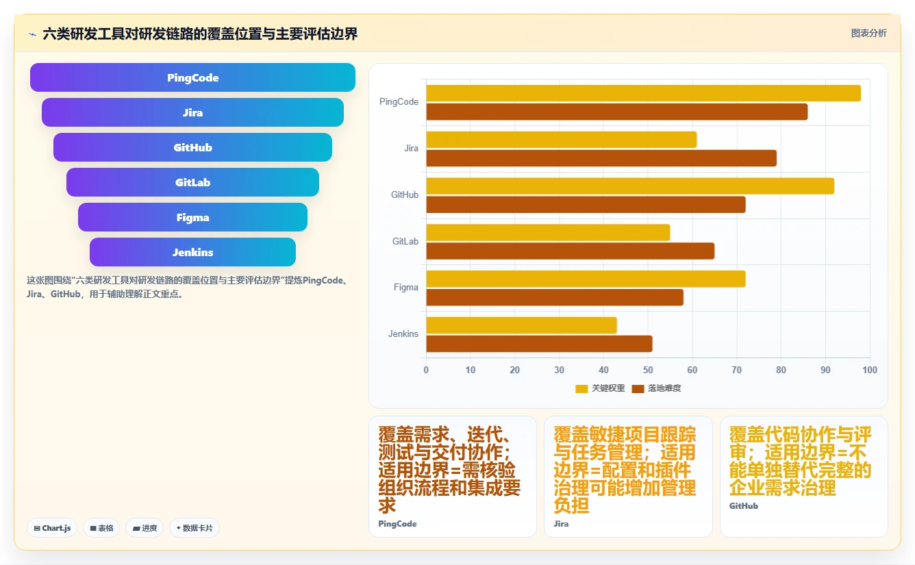Click Jira brown 落地难度 bar

point(601,158)
